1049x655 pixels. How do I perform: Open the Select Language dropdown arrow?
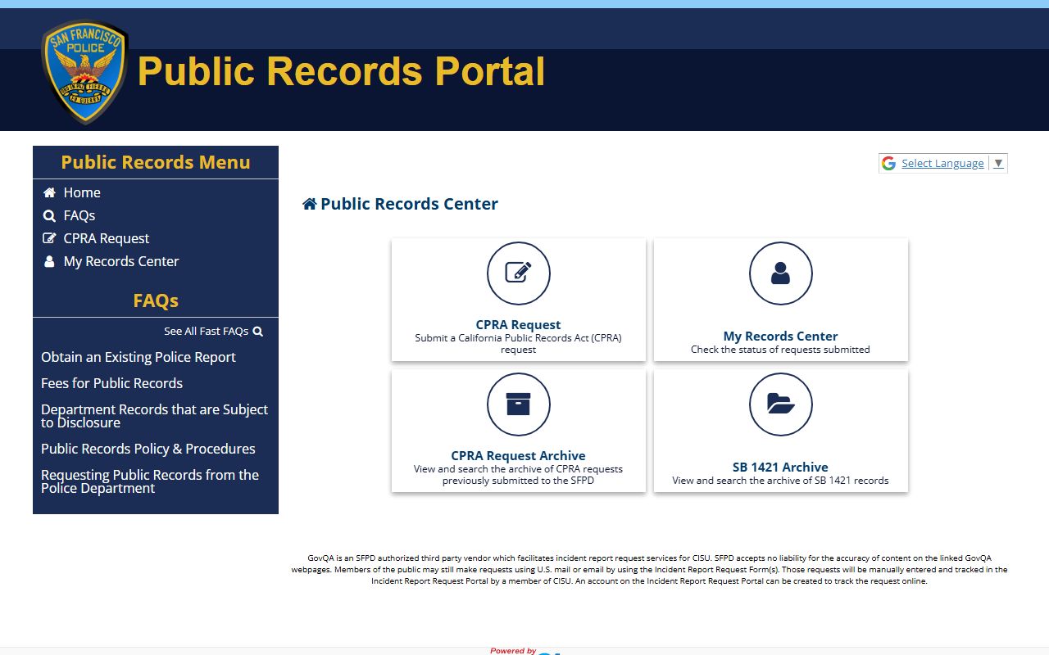[998, 164]
